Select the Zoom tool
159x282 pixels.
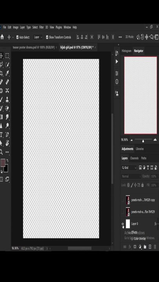point(1,152)
